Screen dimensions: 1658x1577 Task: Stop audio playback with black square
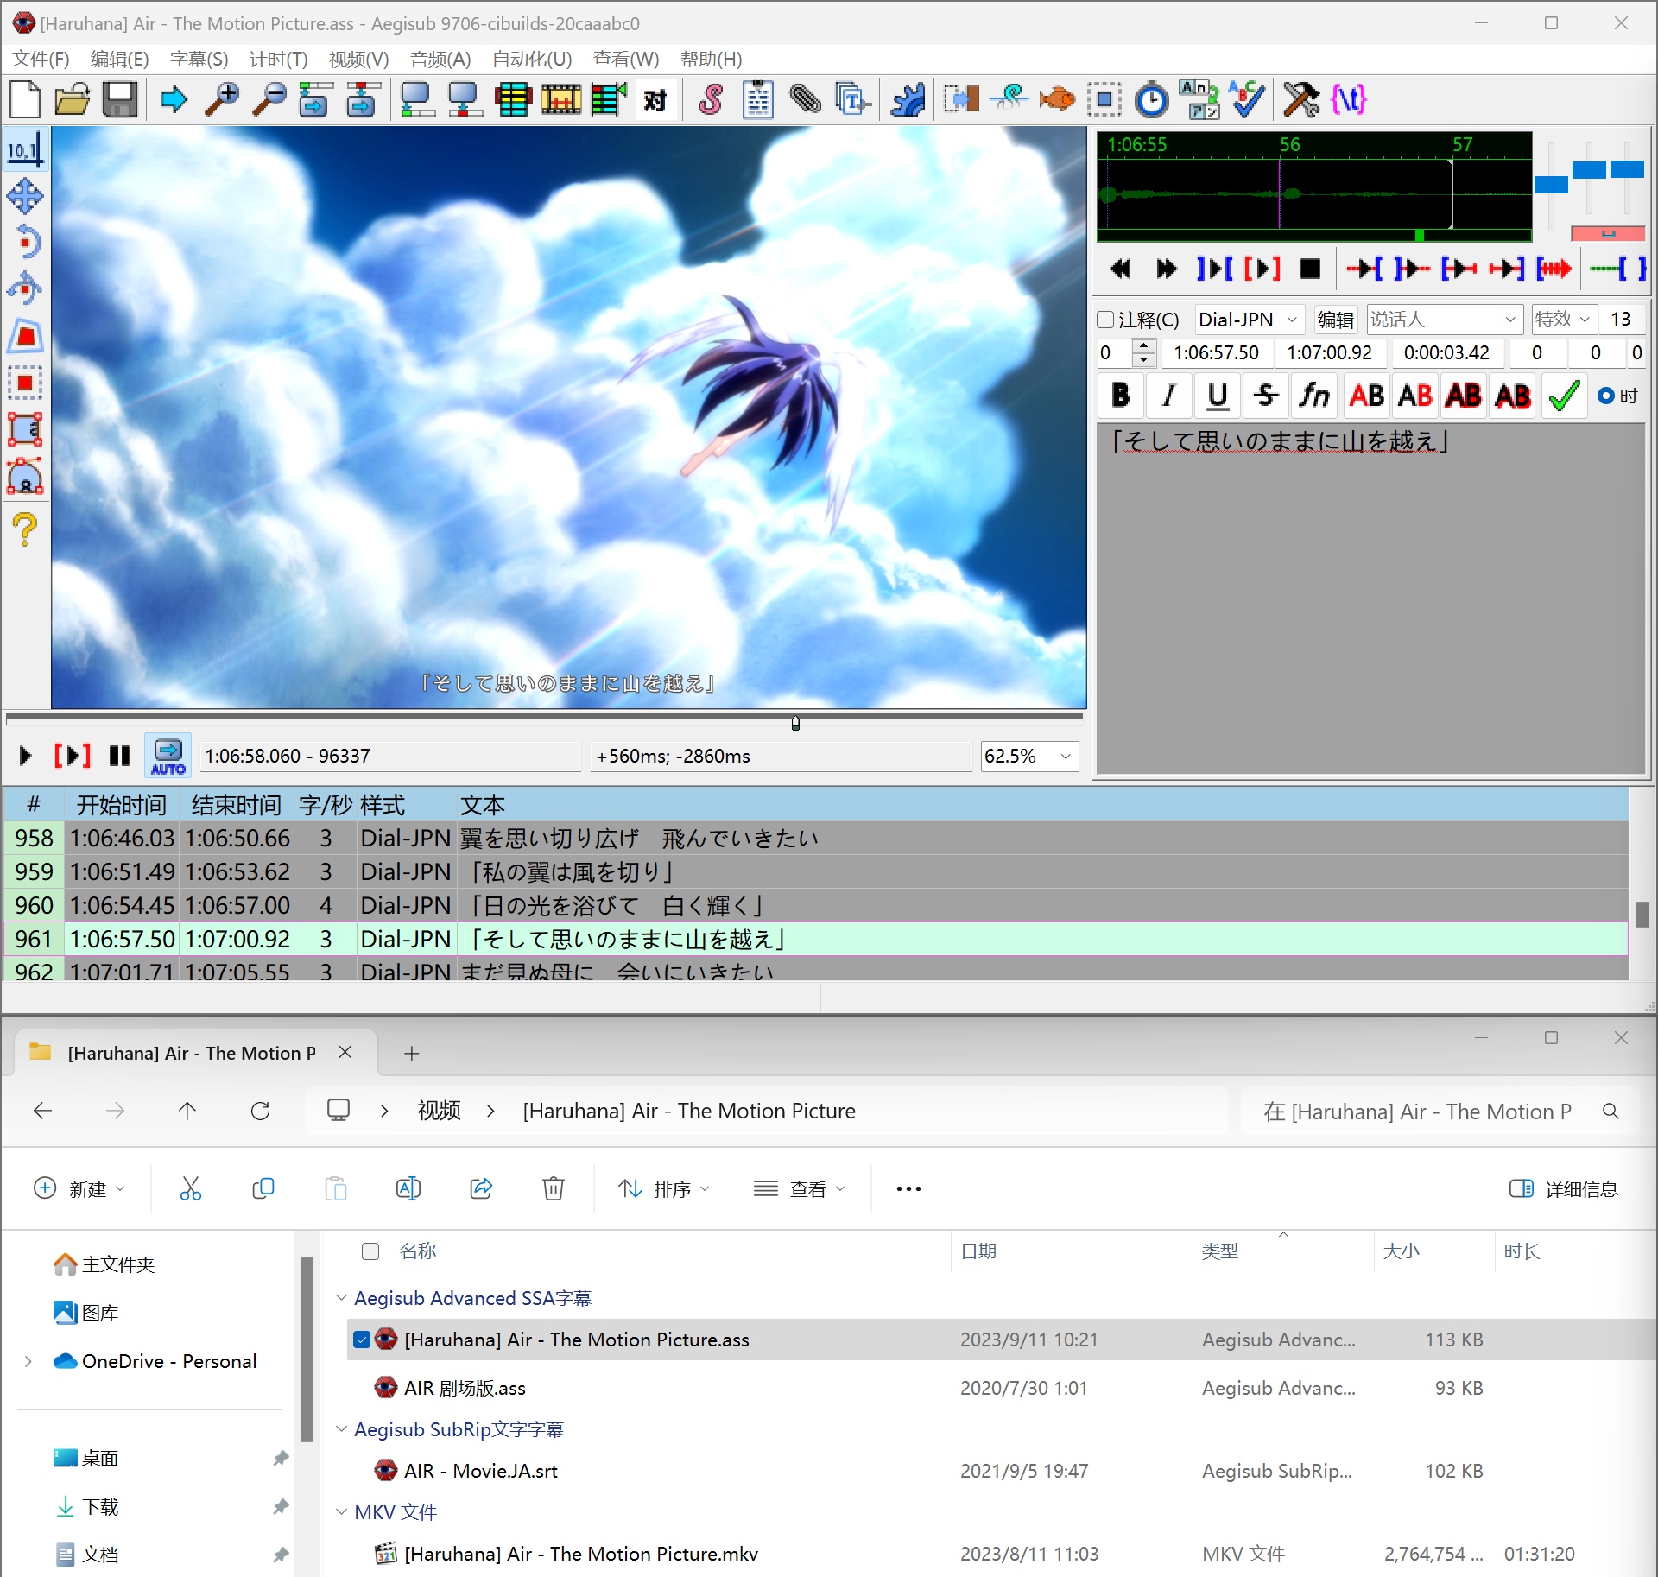1310,269
